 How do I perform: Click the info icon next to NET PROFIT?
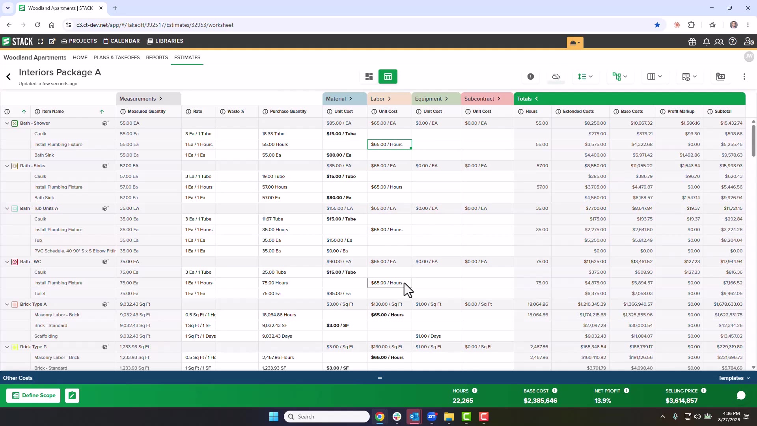(x=626, y=390)
